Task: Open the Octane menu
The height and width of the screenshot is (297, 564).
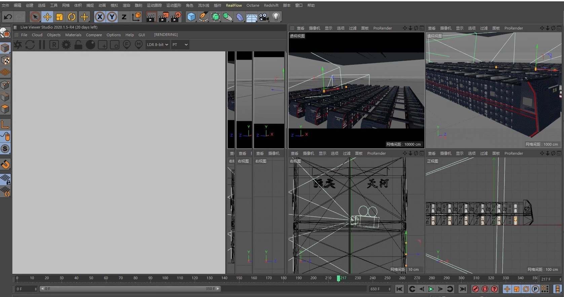Action: click(x=253, y=5)
